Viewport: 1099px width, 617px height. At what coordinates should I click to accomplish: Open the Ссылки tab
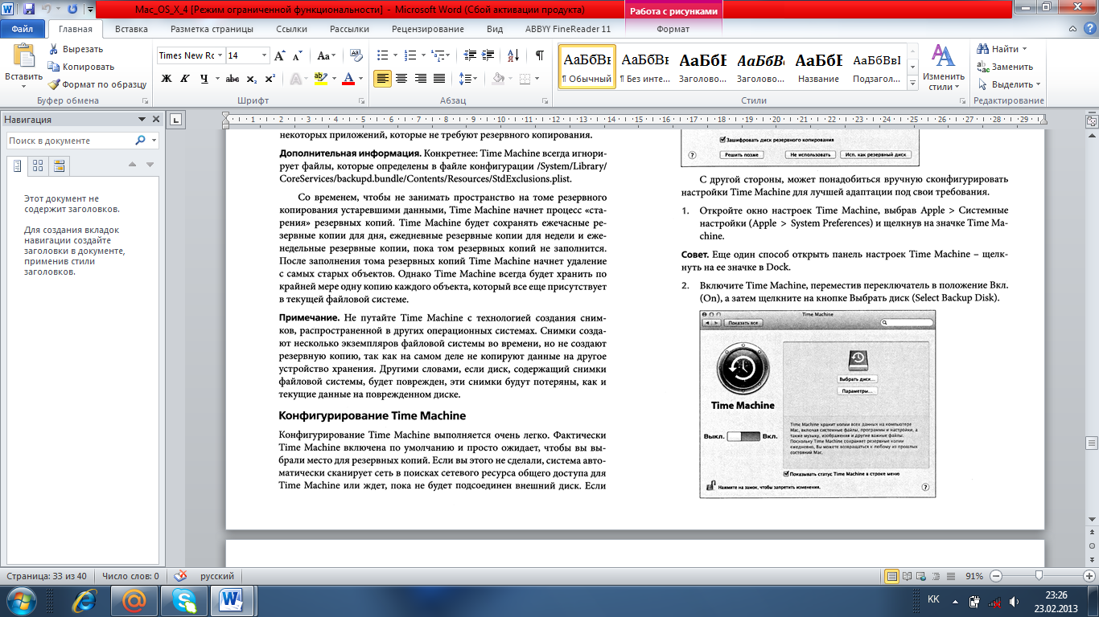[291, 29]
